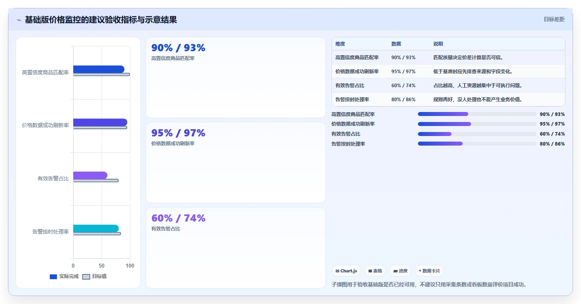Click the 80% / 86% progress value
Viewport: 581px width, 304px height.
pyautogui.click(x=552, y=144)
